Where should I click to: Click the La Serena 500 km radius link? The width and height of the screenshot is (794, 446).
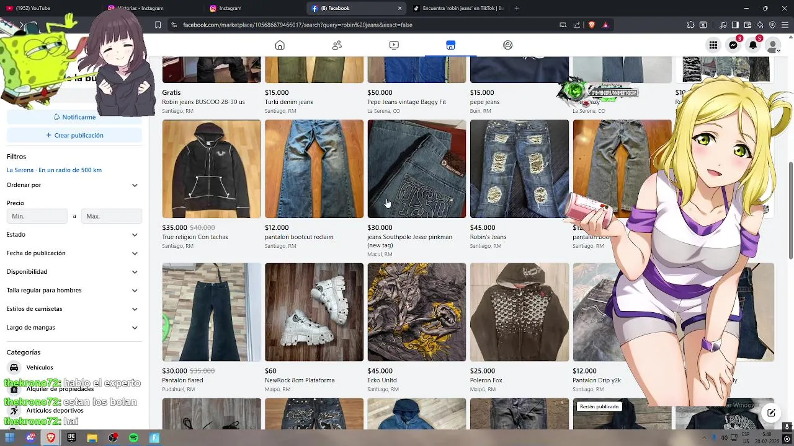[x=54, y=170]
